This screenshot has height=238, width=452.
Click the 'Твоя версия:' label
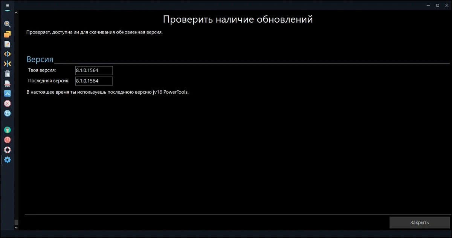click(42, 70)
